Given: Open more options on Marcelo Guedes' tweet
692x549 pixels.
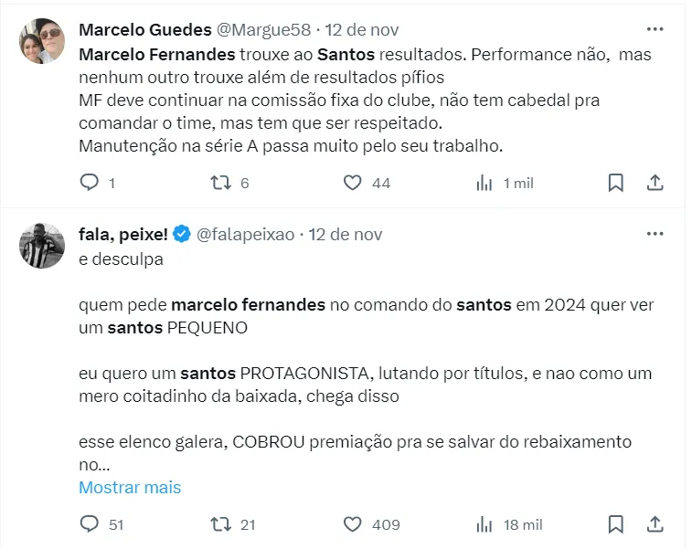Looking at the screenshot, I should pos(655,30).
